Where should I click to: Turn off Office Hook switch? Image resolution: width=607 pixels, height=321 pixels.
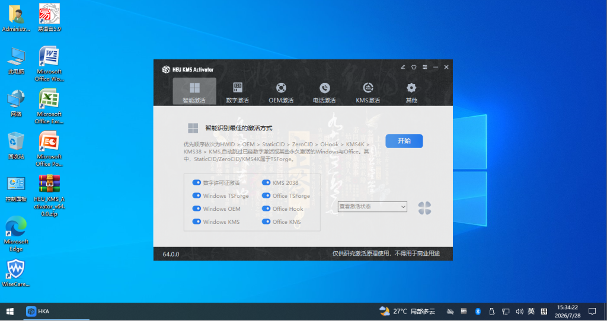pos(266,208)
